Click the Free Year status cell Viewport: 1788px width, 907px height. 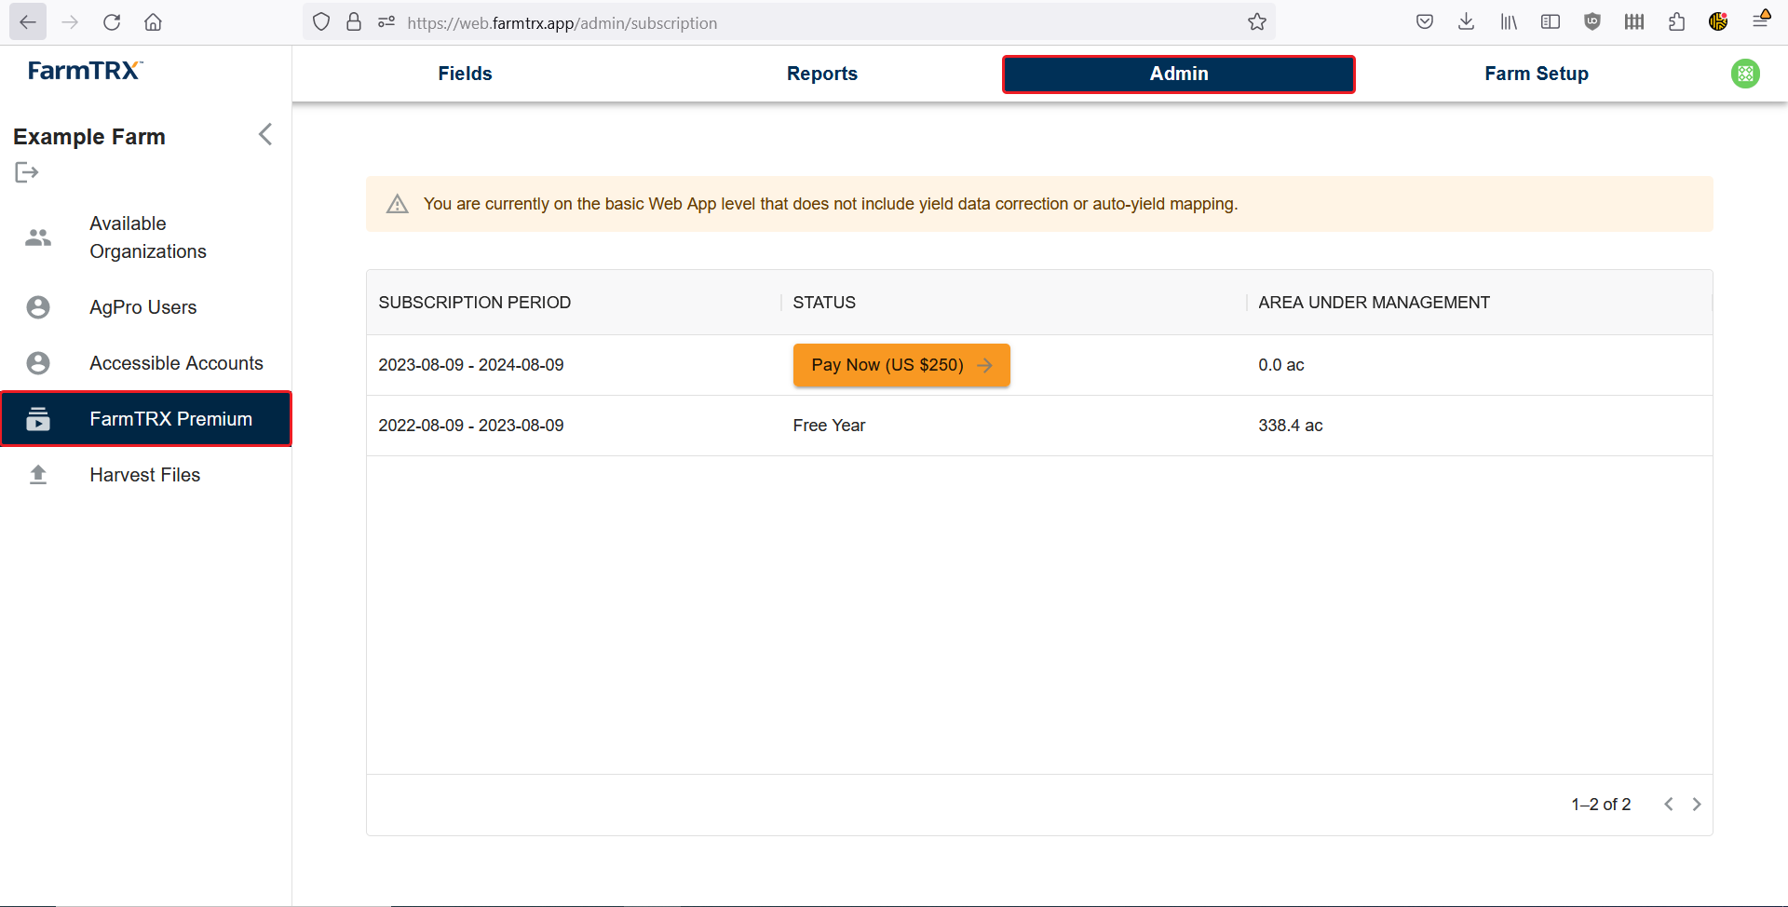pyautogui.click(x=829, y=426)
